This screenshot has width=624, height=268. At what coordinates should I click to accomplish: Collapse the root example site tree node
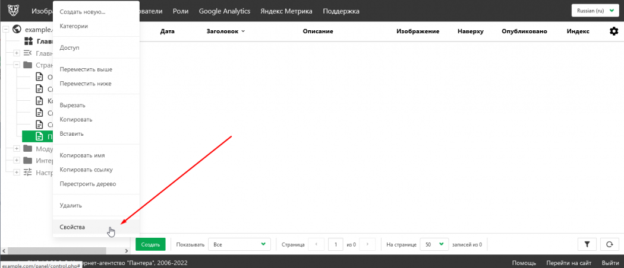pos(6,28)
